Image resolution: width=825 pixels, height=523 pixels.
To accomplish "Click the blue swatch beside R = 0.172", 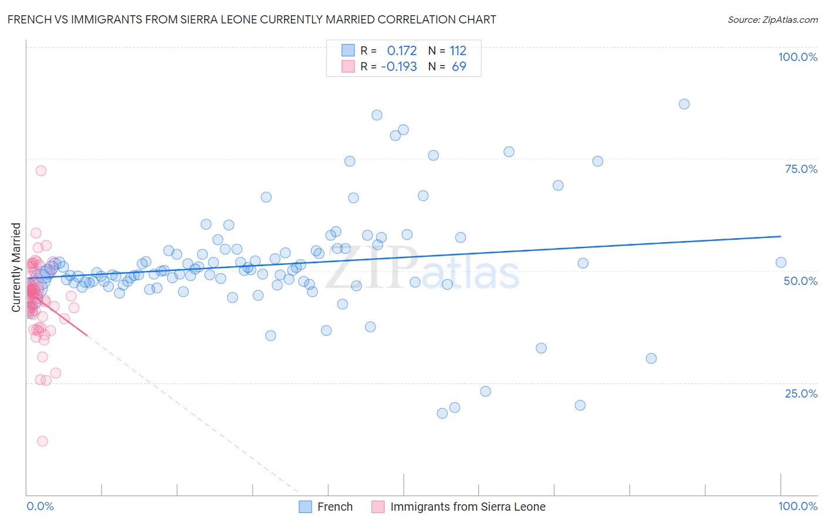I will pos(348,50).
